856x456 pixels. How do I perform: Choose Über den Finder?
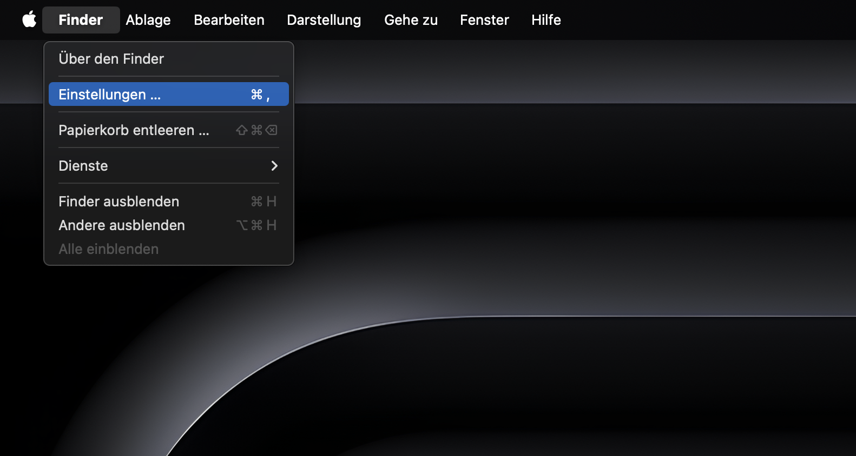(169, 58)
